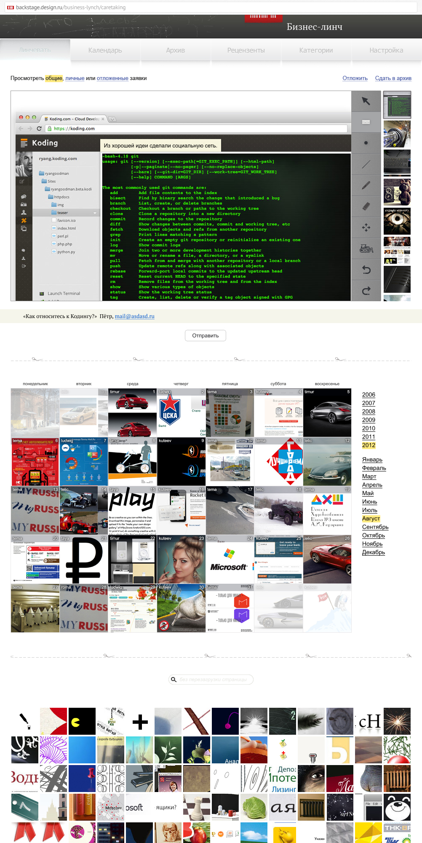Switch to the Рецензенты tab
The width and height of the screenshot is (422, 843).
pyautogui.click(x=246, y=50)
